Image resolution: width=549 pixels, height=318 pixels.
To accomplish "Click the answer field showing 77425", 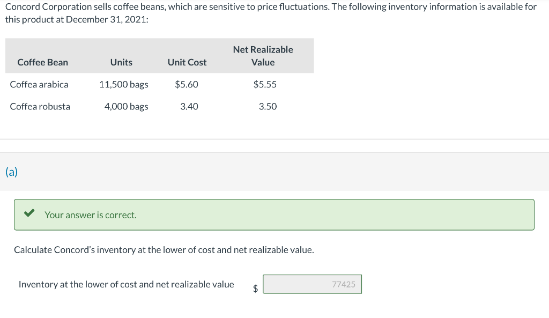I will [312, 284].
